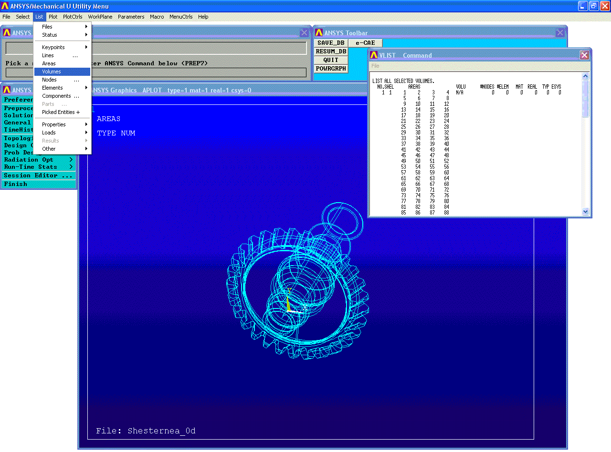Open the File menu in Utility Menu
Viewport: 611px width, 452px height.
coord(6,17)
